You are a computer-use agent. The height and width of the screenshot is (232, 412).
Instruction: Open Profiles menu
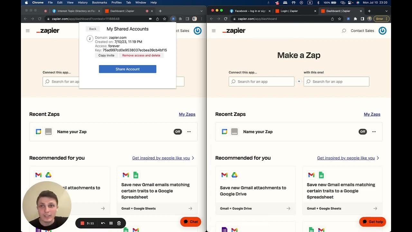click(117, 3)
